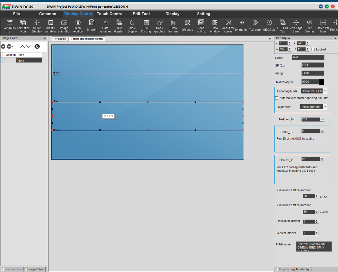Select the Data transmit tool
Viewport: 338px width, 272px height.
point(174,26)
